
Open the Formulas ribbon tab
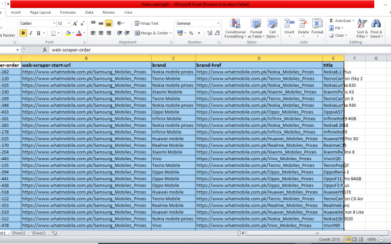tap(68, 13)
